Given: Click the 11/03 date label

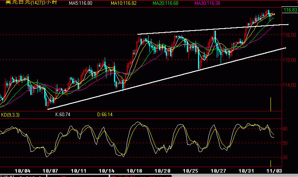Looking at the screenshot, I should click(274, 171).
